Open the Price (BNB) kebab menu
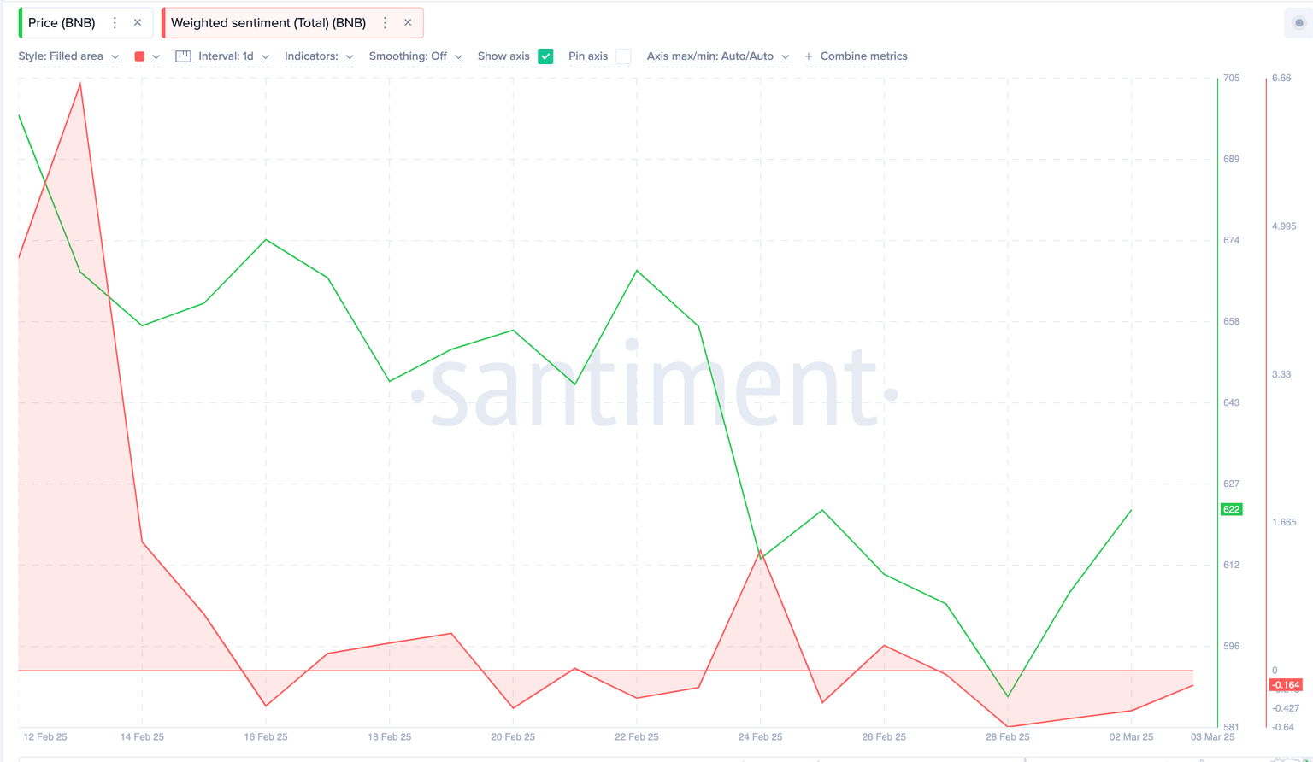The height and width of the screenshot is (762, 1313). click(113, 23)
